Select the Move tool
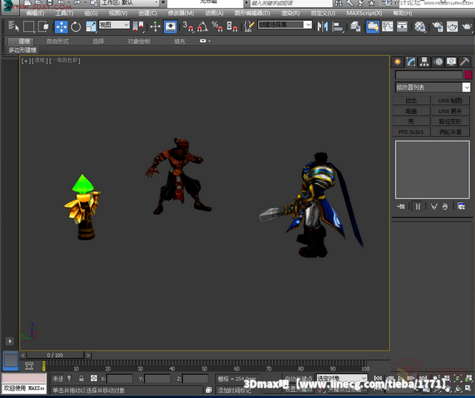The image size is (475, 398). tap(62, 27)
